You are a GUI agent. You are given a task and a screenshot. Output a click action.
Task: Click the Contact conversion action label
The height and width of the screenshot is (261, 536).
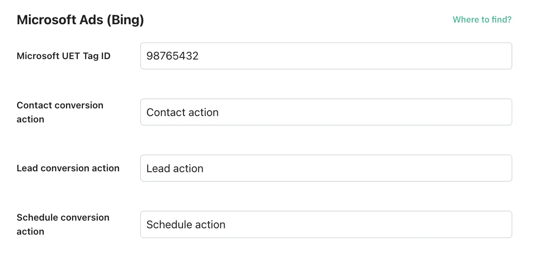pos(60,112)
